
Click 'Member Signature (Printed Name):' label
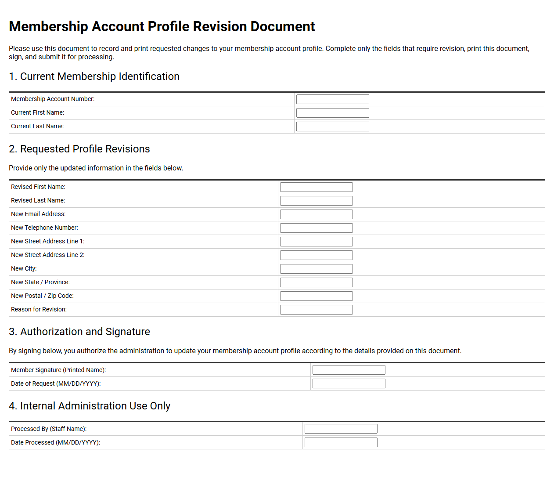[x=58, y=370]
